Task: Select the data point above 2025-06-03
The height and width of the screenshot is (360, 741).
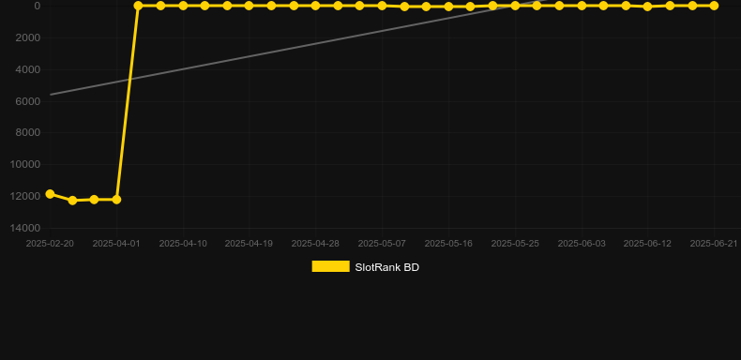Action: [582, 6]
